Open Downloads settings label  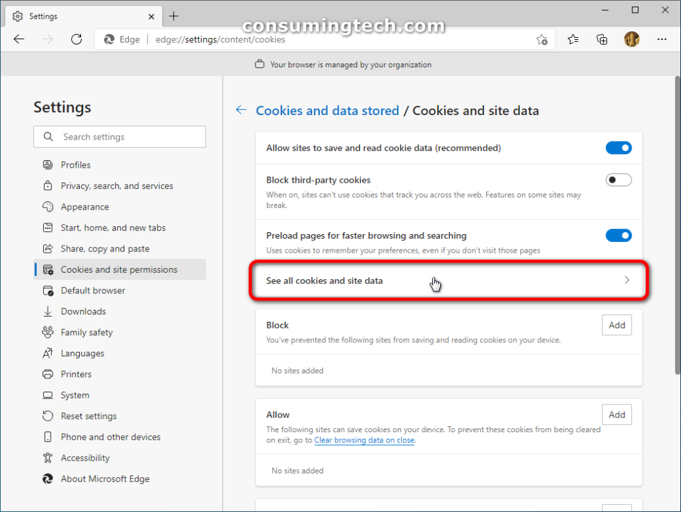pyautogui.click(x=83, y=311)
